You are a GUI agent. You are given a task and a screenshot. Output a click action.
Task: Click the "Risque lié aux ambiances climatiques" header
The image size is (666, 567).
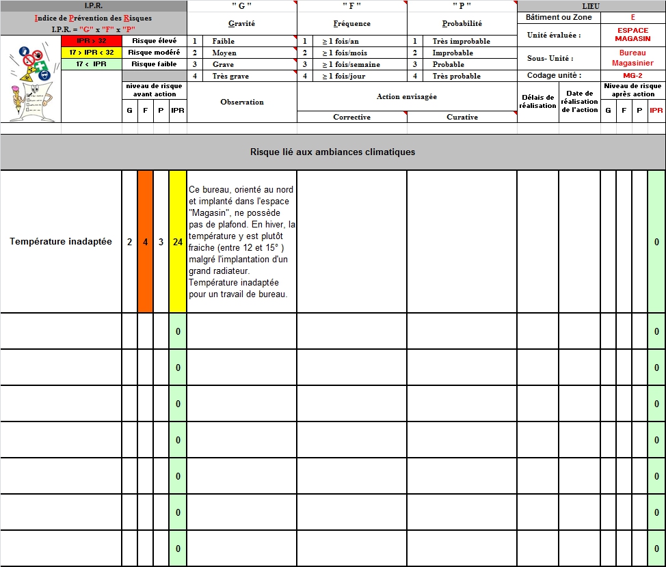point(332,152)
